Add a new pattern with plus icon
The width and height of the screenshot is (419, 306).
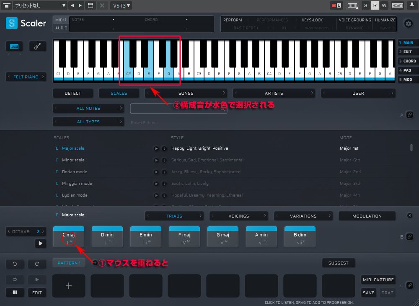point(95,263)
